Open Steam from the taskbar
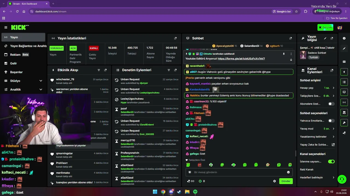 179,192
